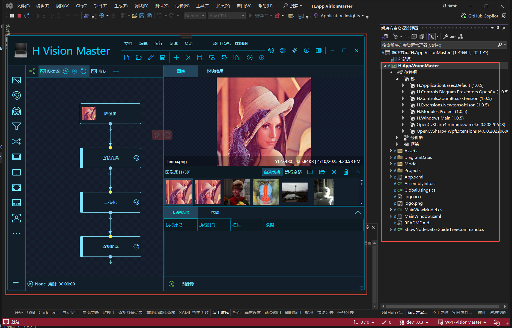The height and width of the screenshot is (328, 512).
Task: Save project with floppy disk icon in H Vision Master
Action: (x=163, y=58)
